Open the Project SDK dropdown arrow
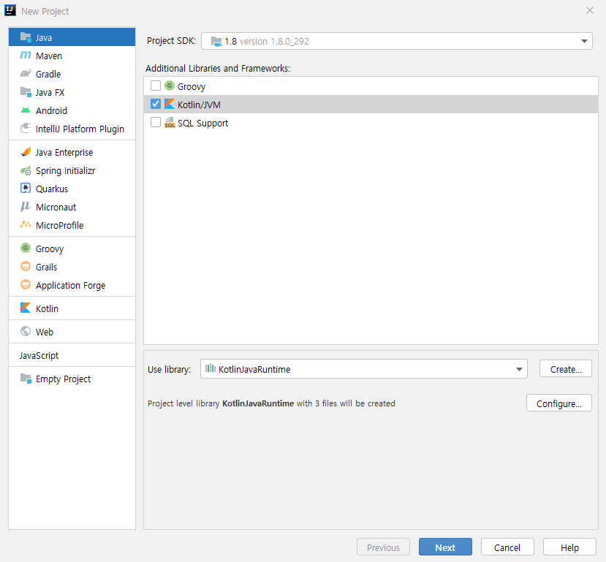The width and height of the screenshot is (606, 562). pyautogui.click(x=584, y=42)
